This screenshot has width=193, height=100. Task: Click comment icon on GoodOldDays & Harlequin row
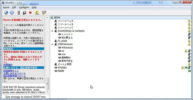point(189,31)
